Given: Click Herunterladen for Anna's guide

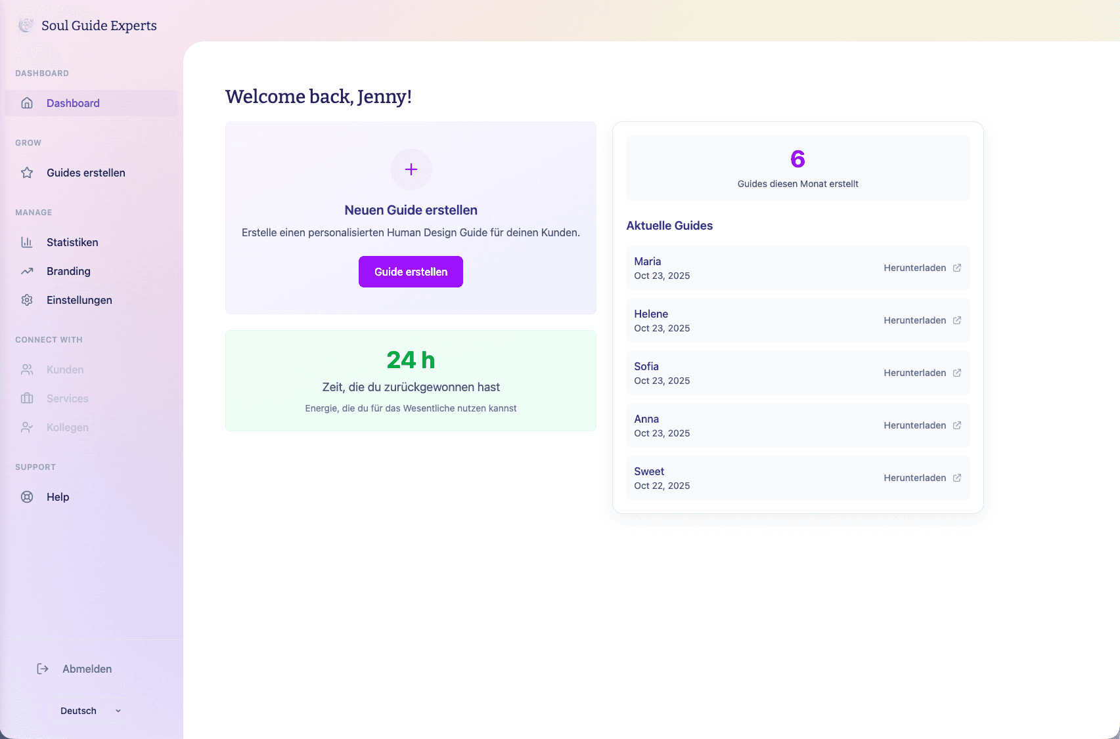Looking at the screenshot, I should [x=915, y=425].
